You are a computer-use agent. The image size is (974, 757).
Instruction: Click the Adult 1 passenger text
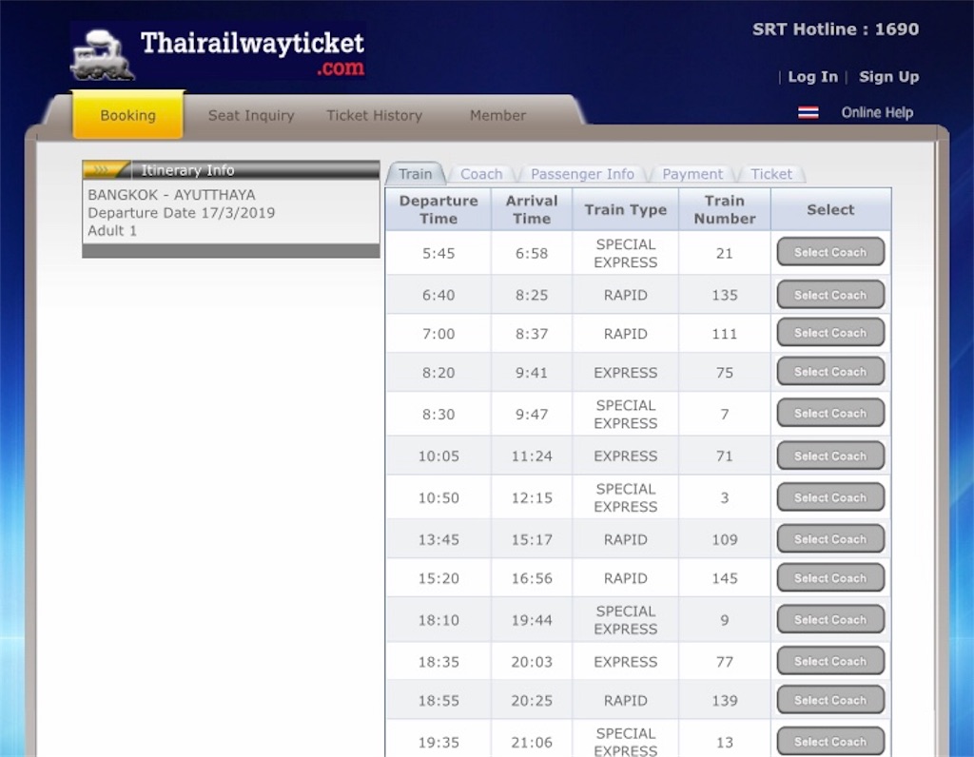[112, 230]
